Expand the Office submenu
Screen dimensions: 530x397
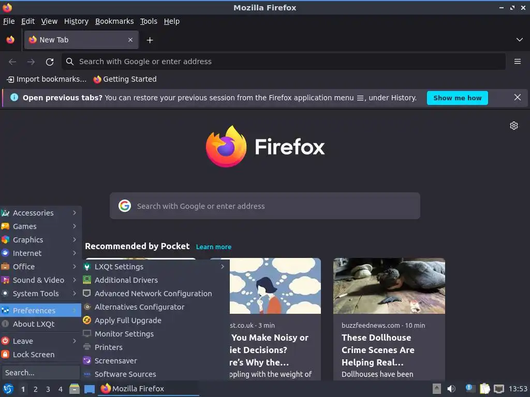point(40,267)
